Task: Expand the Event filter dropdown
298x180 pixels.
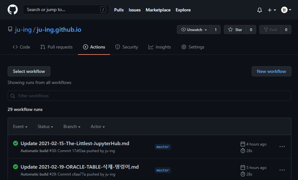Action: 20,126
